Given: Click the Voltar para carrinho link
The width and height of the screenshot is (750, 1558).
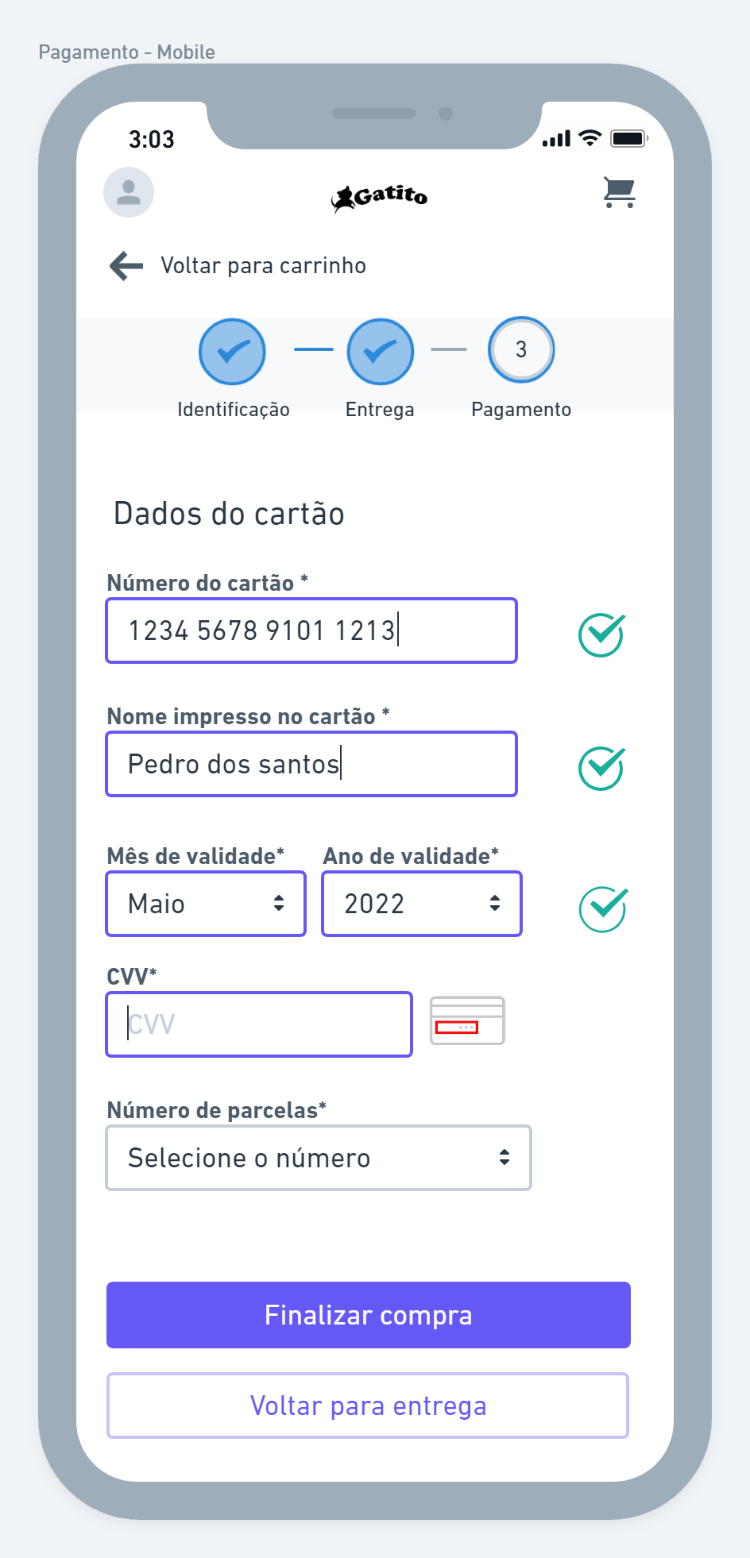Looking at the screenshot, I should pos(263,266).
